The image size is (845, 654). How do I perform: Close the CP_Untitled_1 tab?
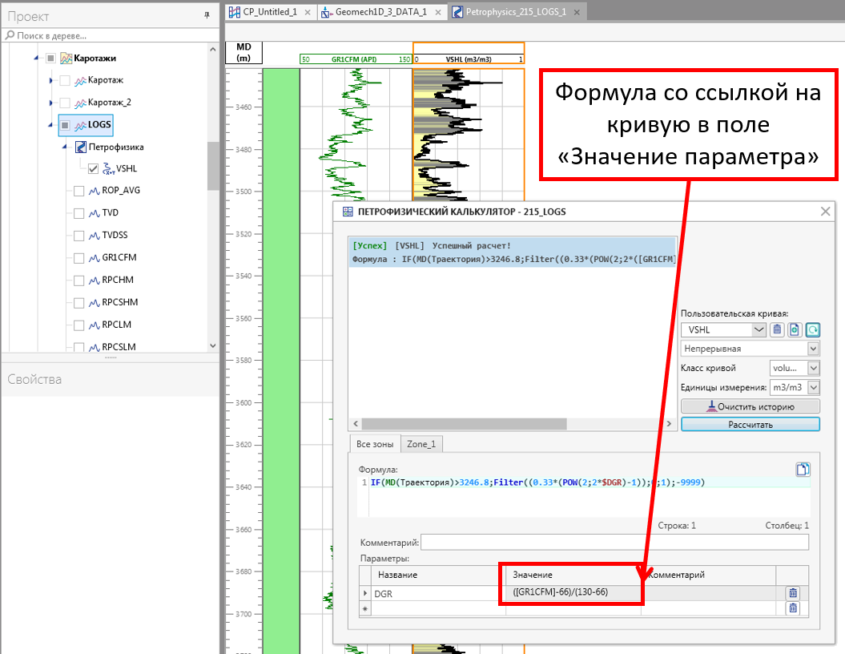click(308, 12)
